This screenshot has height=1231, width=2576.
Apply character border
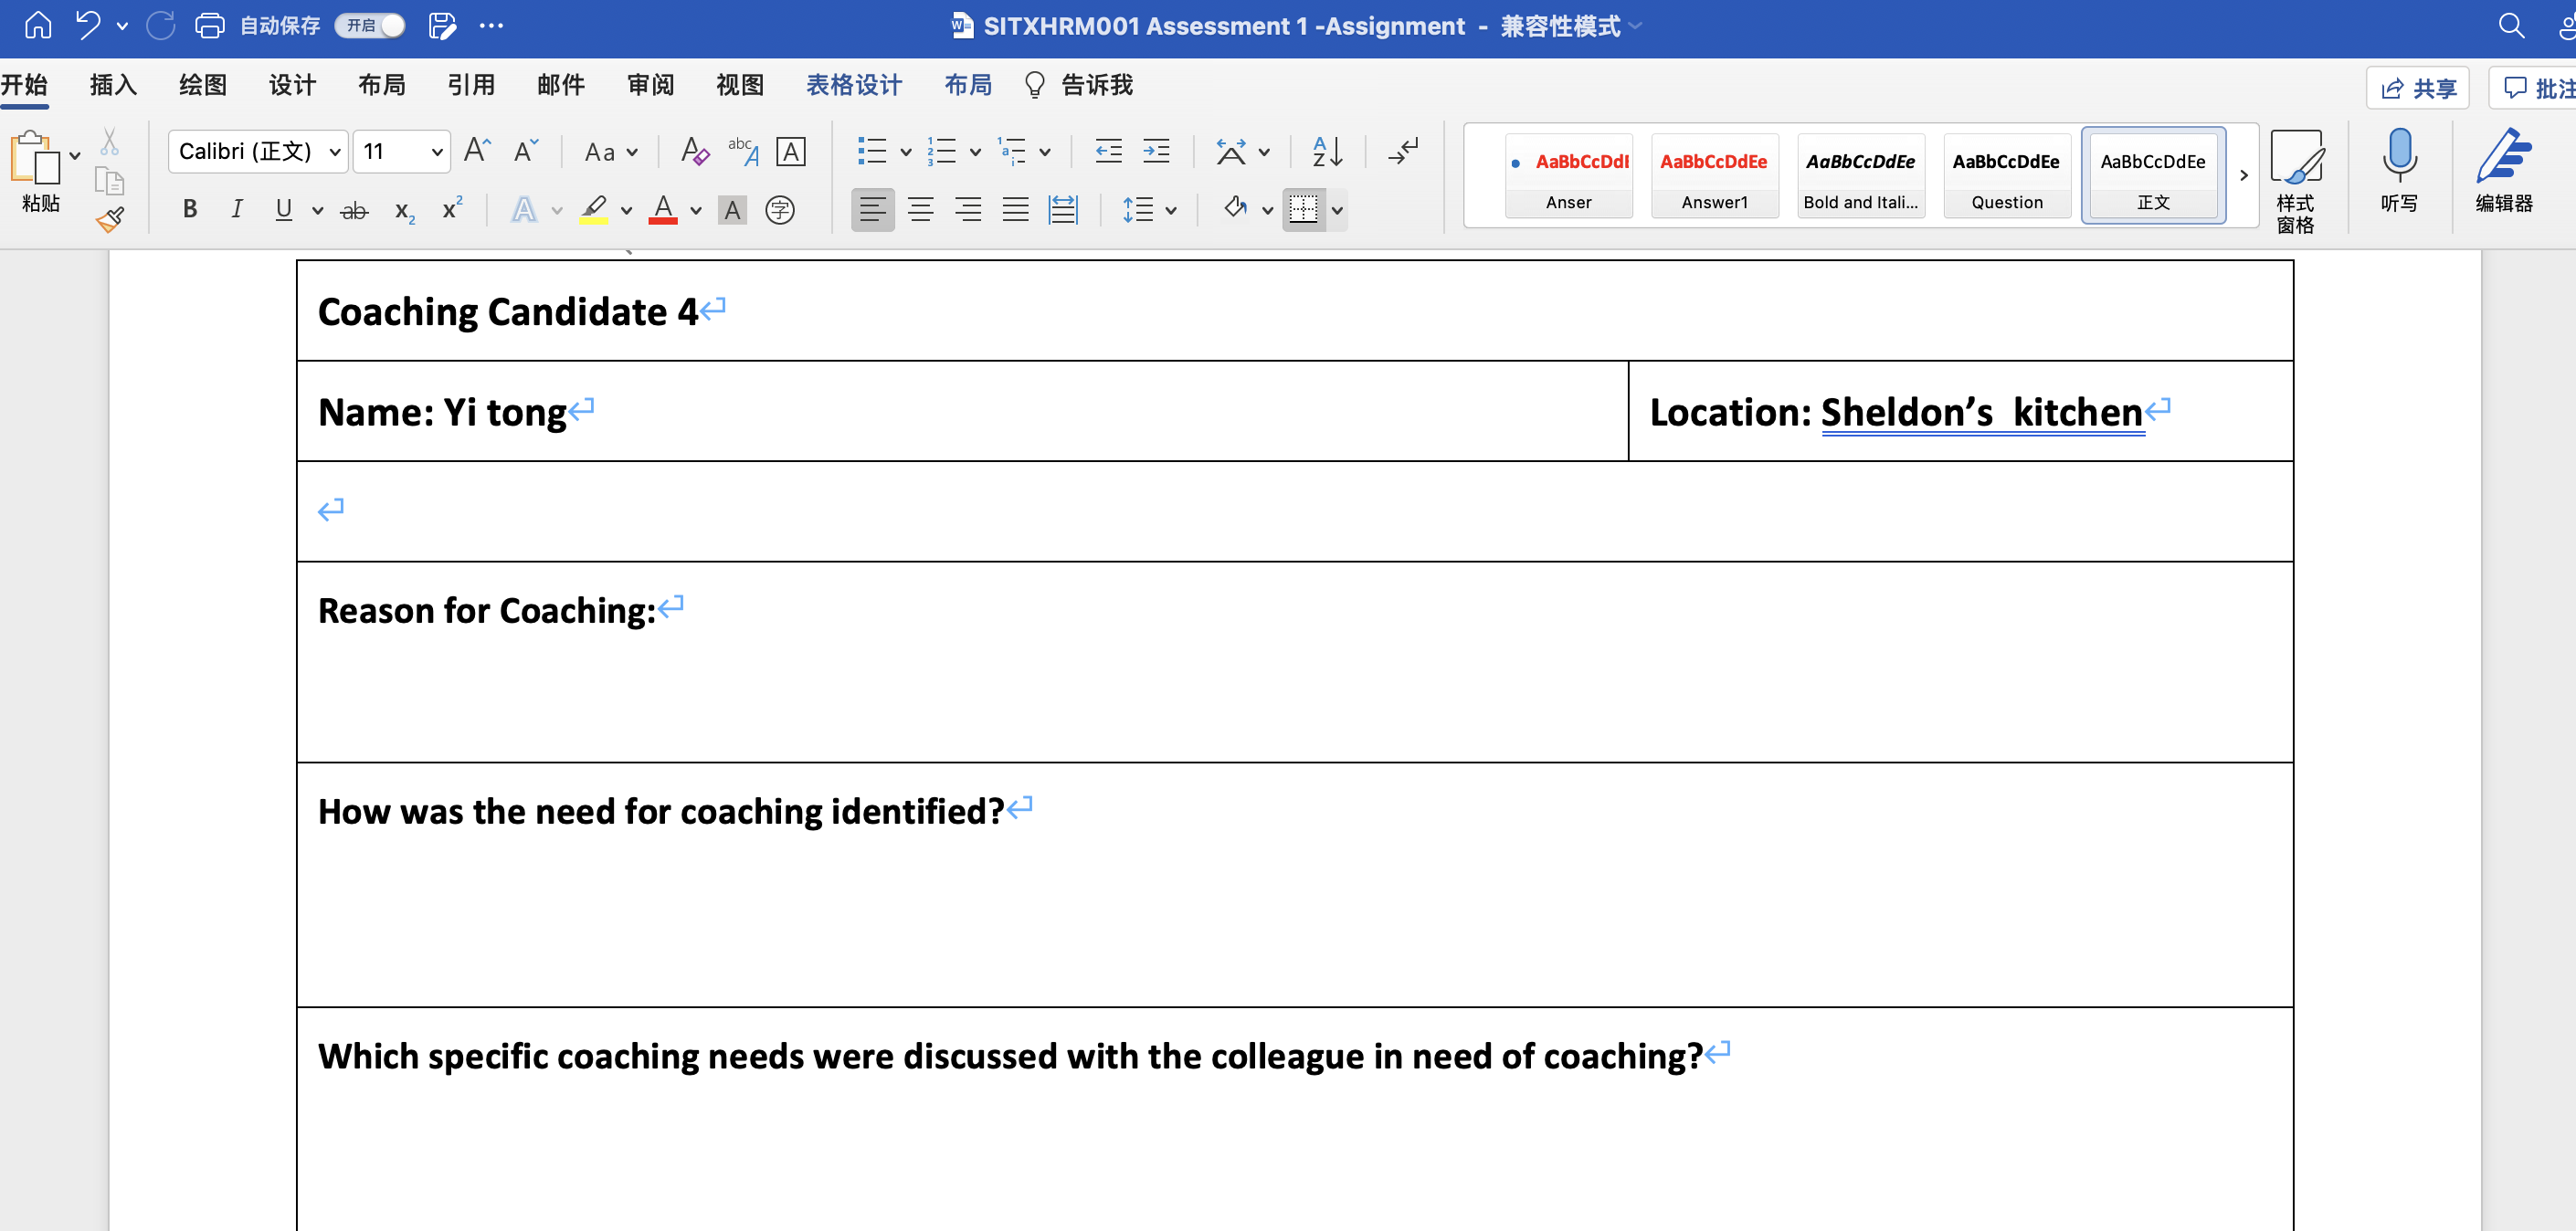[x=790, y=151]
